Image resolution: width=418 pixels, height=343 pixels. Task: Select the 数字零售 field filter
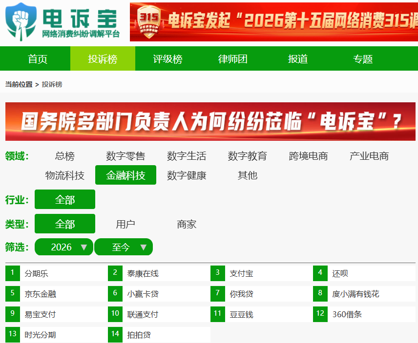coord(125,156)
